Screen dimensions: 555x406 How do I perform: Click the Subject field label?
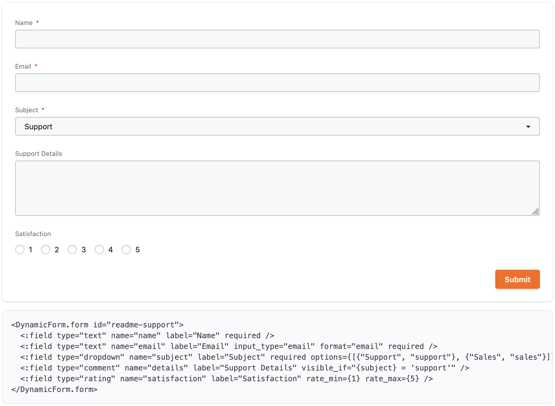point(27,110)
